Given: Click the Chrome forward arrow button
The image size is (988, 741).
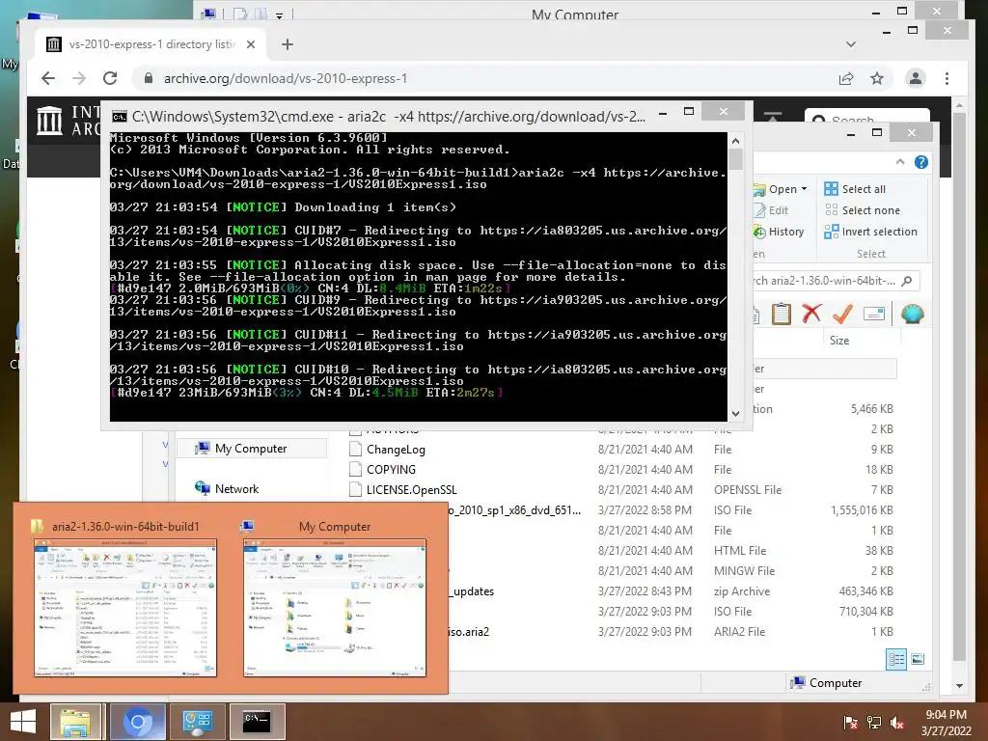Looking at the screenshot, I should (79, 78).
